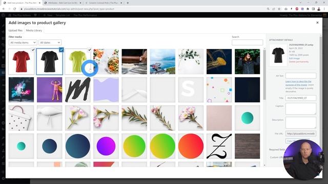Select the white letter S thumbnail

point(191,90)
